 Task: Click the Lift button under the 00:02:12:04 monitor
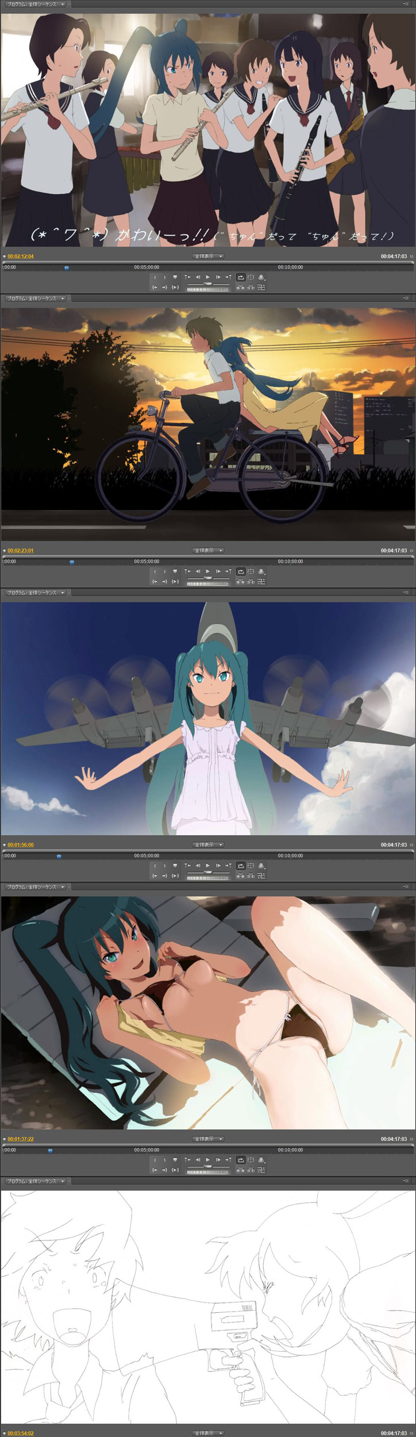[x=241, y=287]
